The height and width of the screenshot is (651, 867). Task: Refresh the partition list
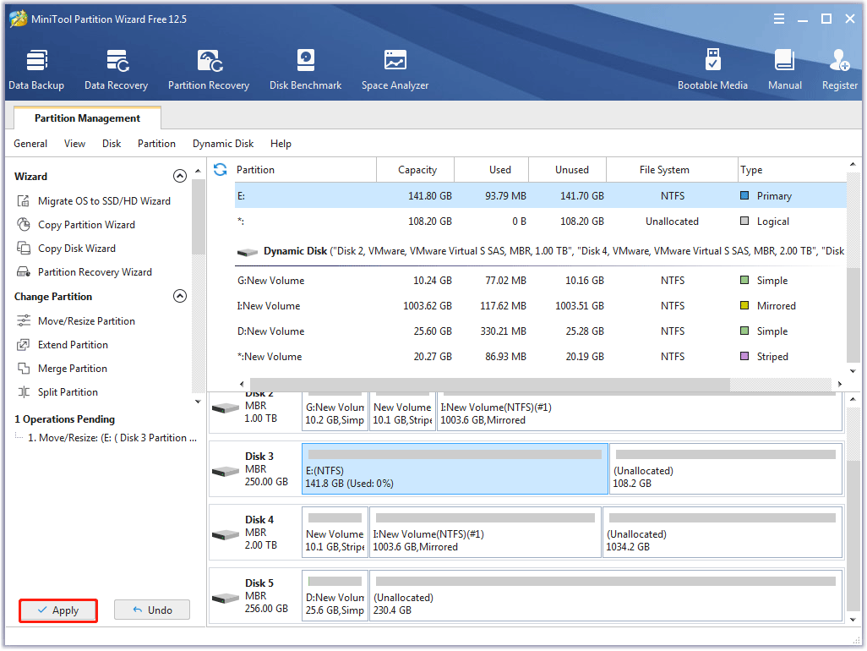[220, 169]
